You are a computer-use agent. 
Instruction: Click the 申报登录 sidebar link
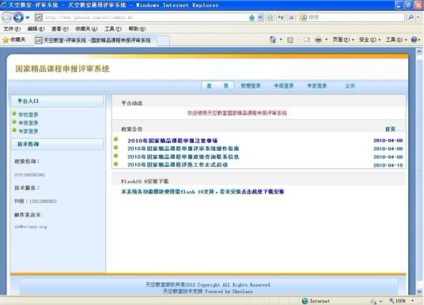pos(28,123)
